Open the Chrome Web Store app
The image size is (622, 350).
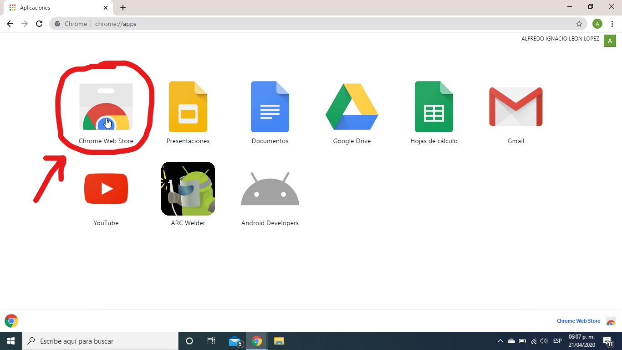click(x=106, y=113)
